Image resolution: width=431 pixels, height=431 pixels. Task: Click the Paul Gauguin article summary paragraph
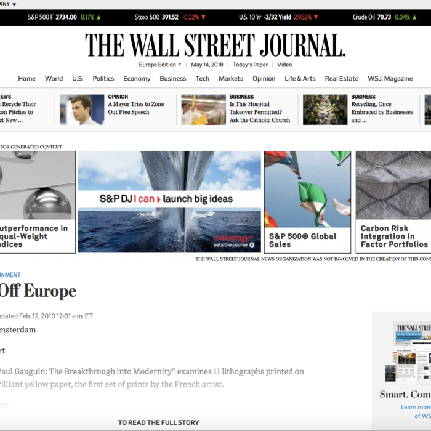click(151, 377)
